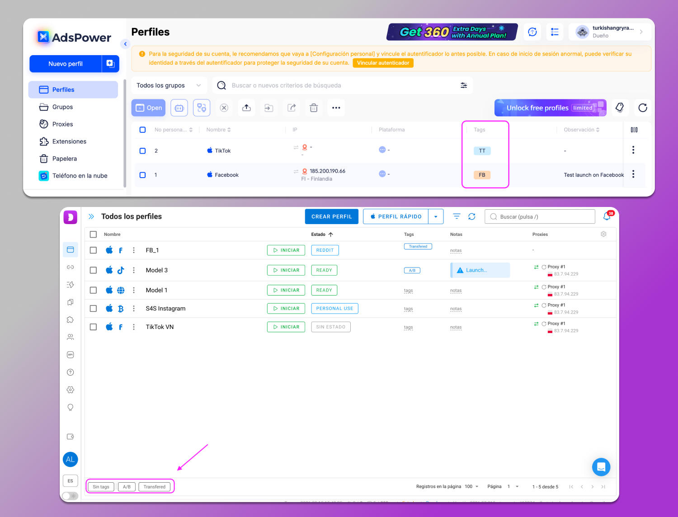Open the Registros en la página dropdown
This screenshot has height=517, width=678.
(x=471, y=487)
